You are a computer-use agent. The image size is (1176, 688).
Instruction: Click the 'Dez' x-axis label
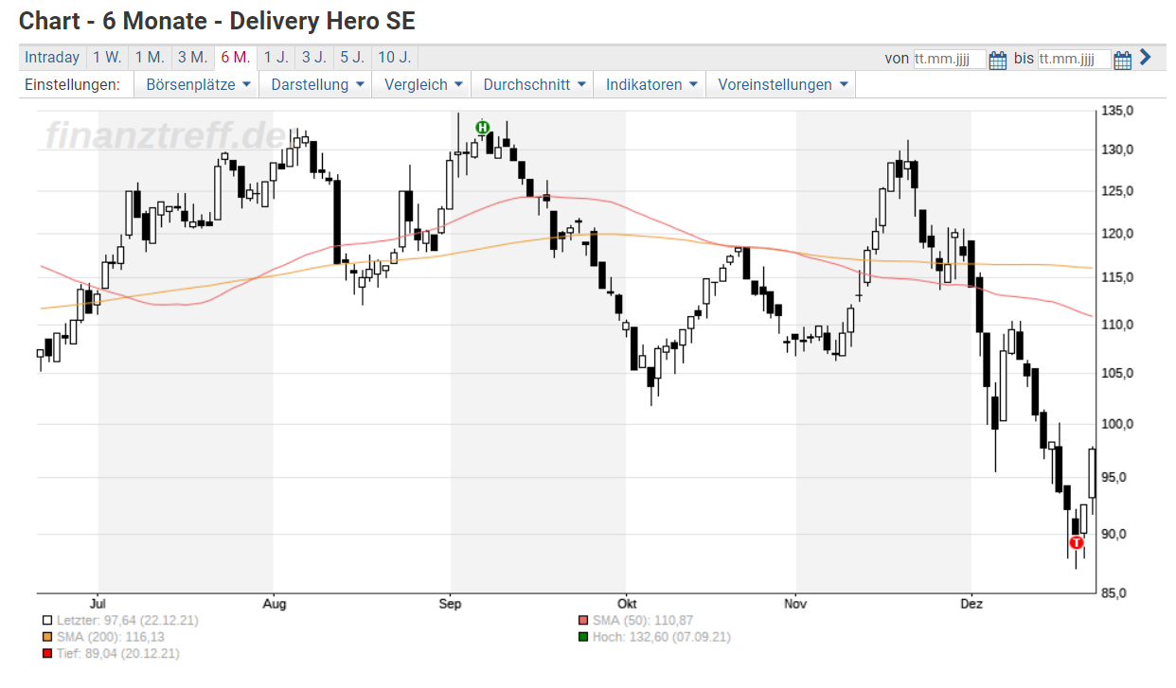[x=971, y=603]
